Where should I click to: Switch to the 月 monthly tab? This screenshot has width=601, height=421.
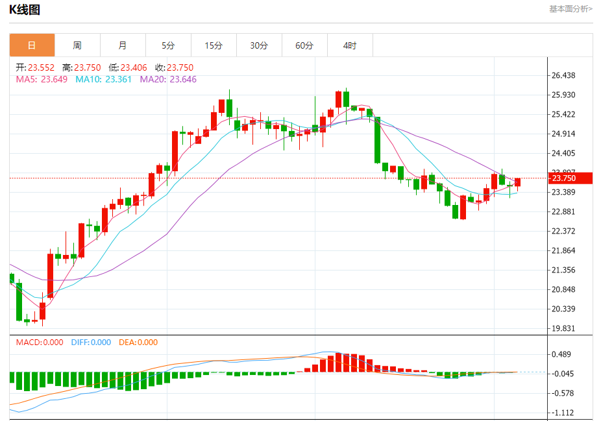[123, 45]
